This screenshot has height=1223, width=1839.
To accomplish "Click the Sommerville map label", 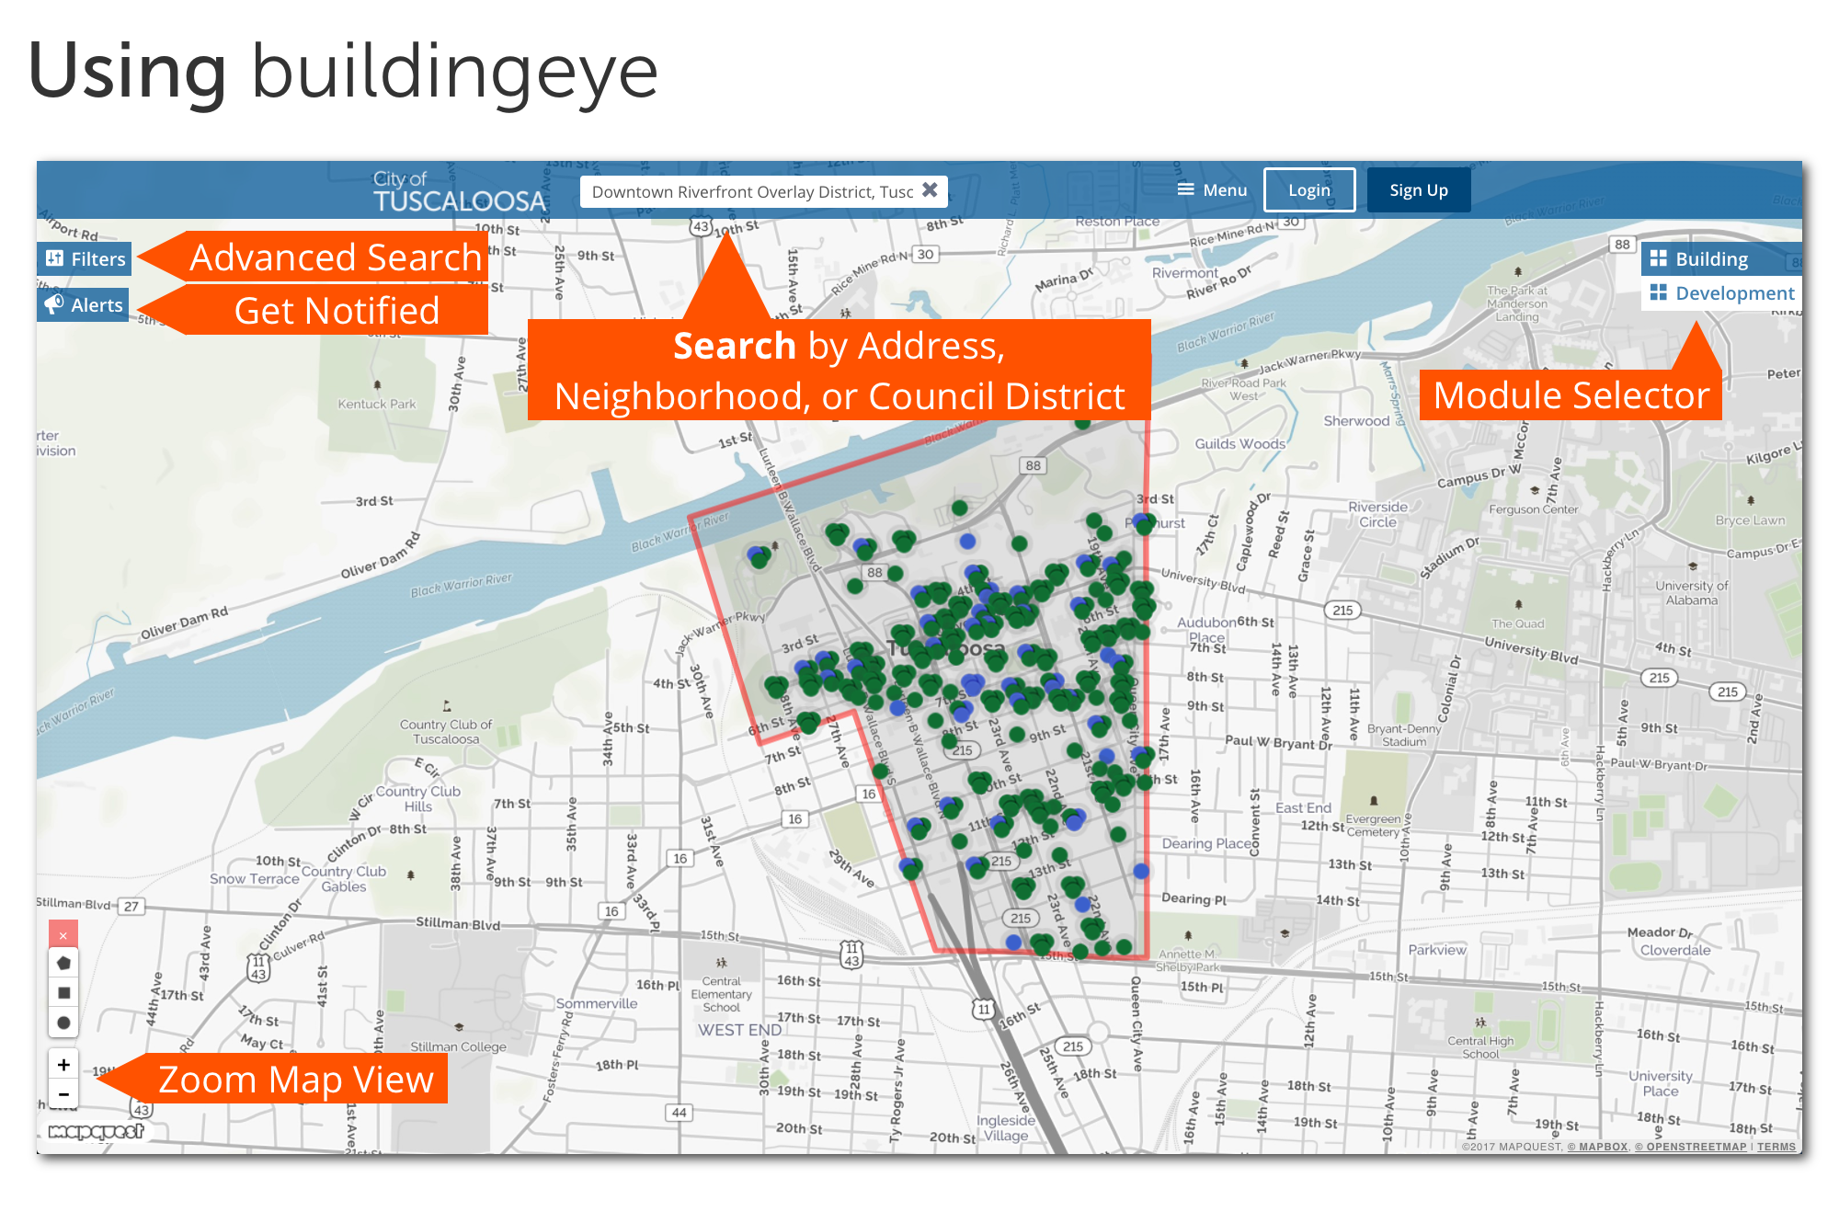I will (596, 1003).
